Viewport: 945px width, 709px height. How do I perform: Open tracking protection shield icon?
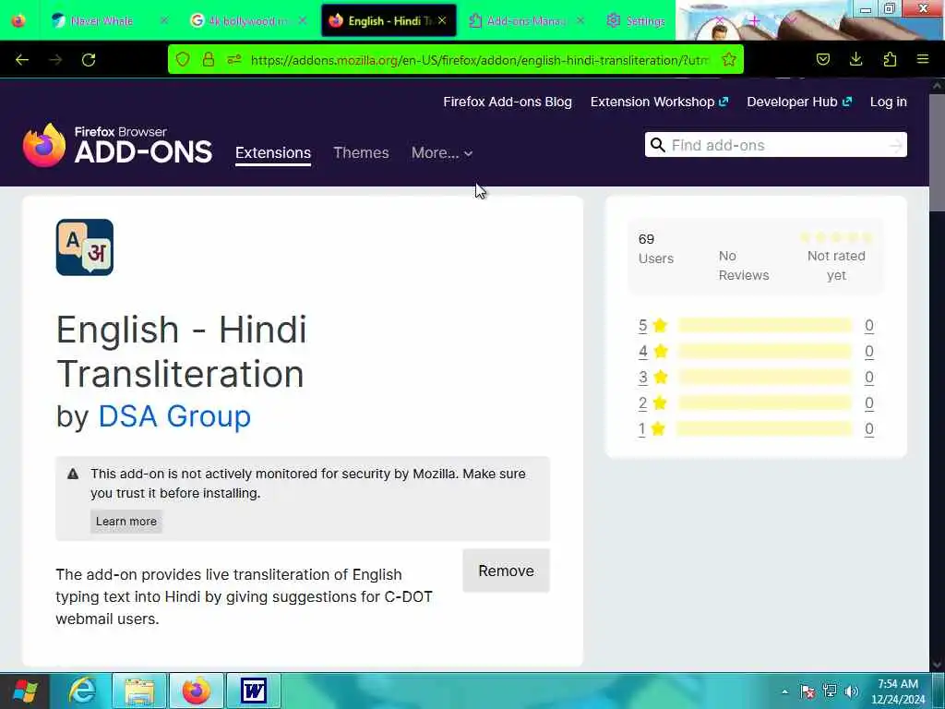pos(183,60)
